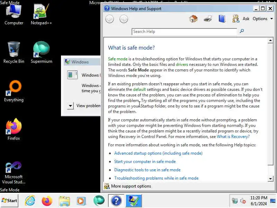Open the Options dropdown menu
This screenshot has width=277, height=208.
263,19
